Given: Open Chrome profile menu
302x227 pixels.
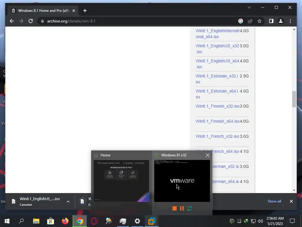Looking at the screenshot, I should [x=281, y=21].
